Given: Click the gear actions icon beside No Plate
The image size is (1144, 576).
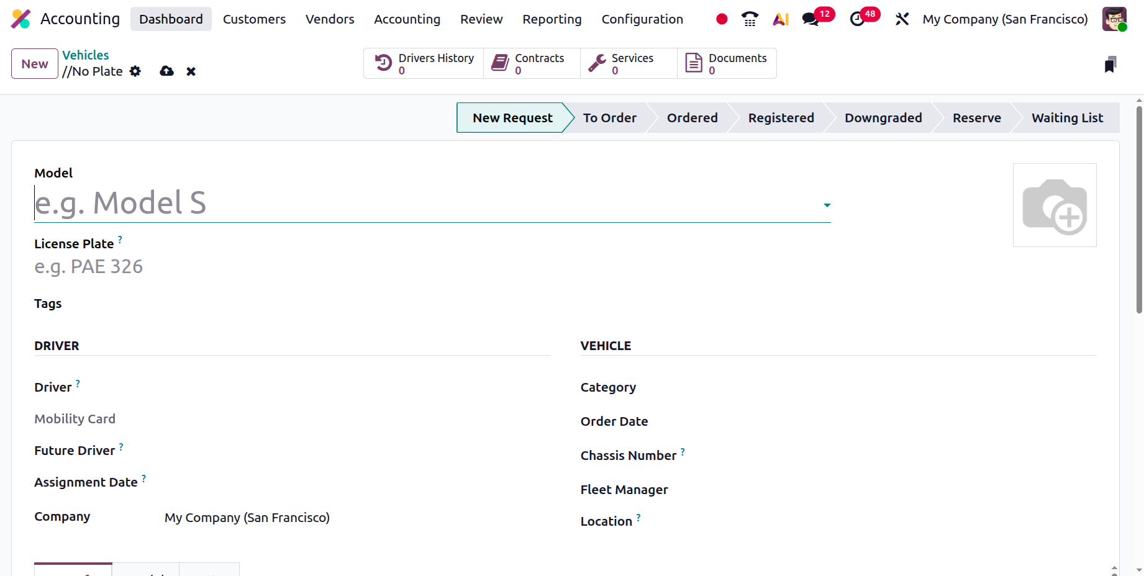Looking at the screenshot, I should pos(135,71).
